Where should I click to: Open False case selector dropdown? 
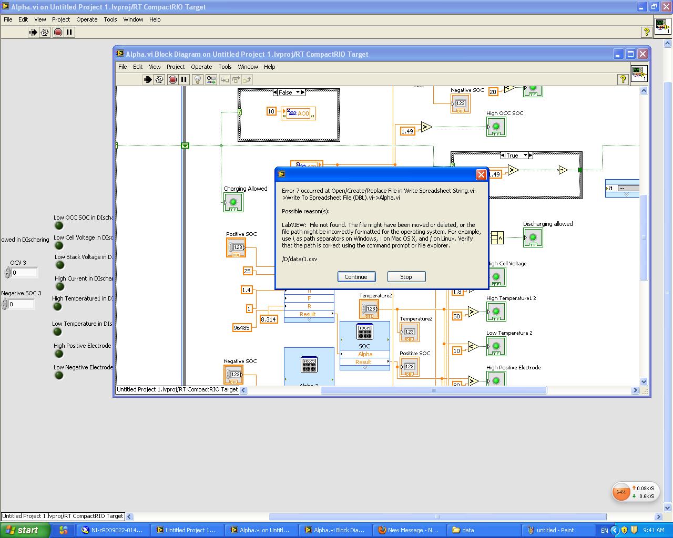click(298, 92)
